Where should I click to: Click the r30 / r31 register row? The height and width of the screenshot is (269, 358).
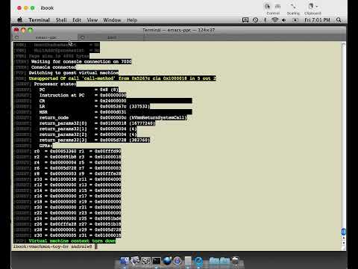67,235
